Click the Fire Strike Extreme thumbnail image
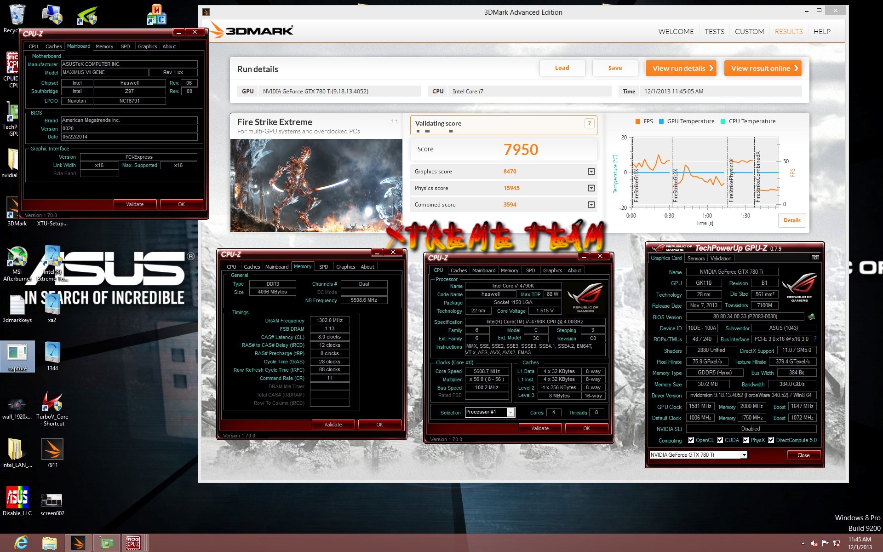This screenshot has height=552, width=883. (316, 185)
